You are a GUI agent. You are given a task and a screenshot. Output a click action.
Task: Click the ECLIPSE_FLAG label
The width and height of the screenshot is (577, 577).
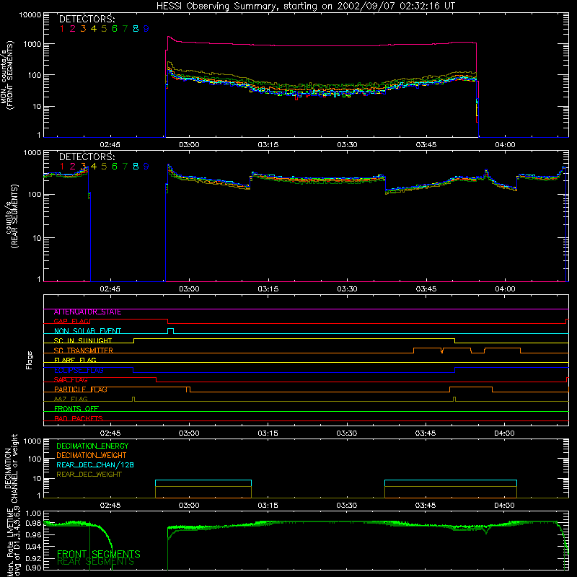coord(79,370)
